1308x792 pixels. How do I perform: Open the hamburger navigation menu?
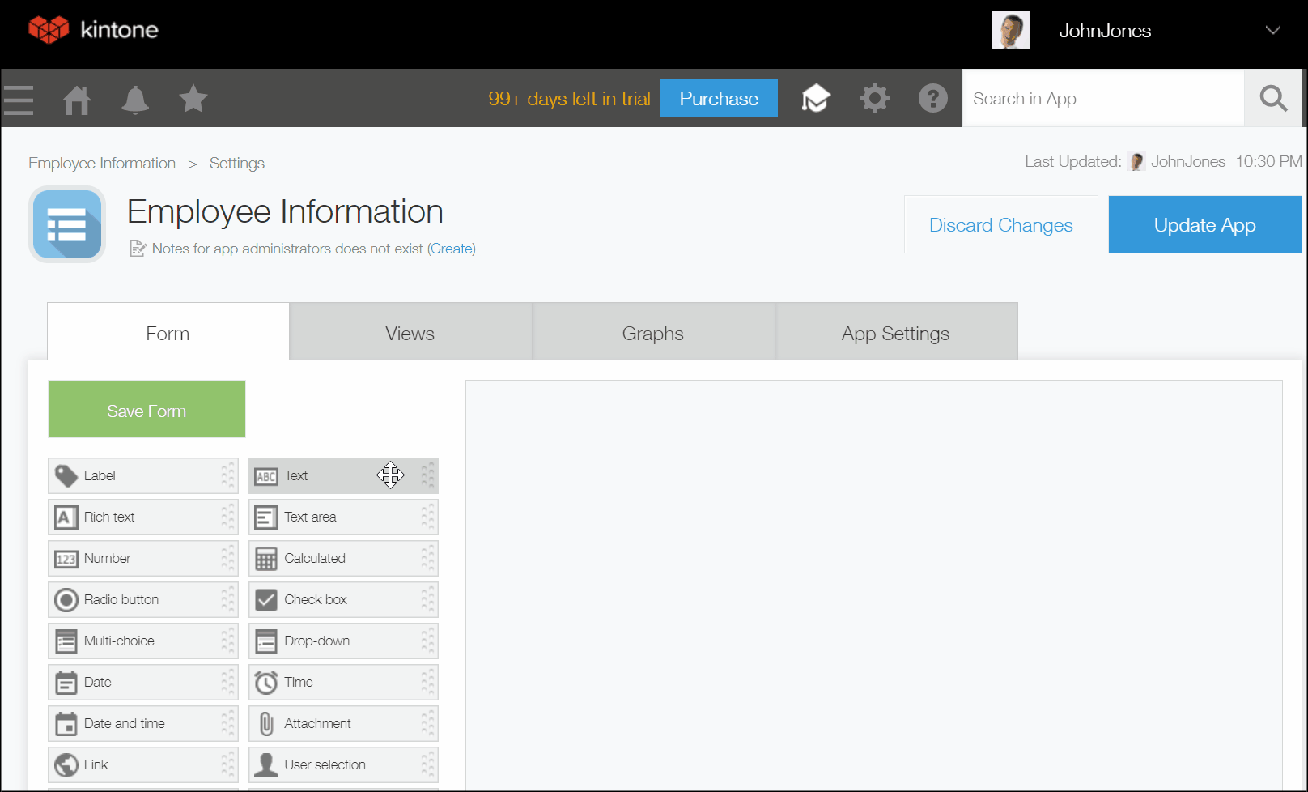pos(19,100)
